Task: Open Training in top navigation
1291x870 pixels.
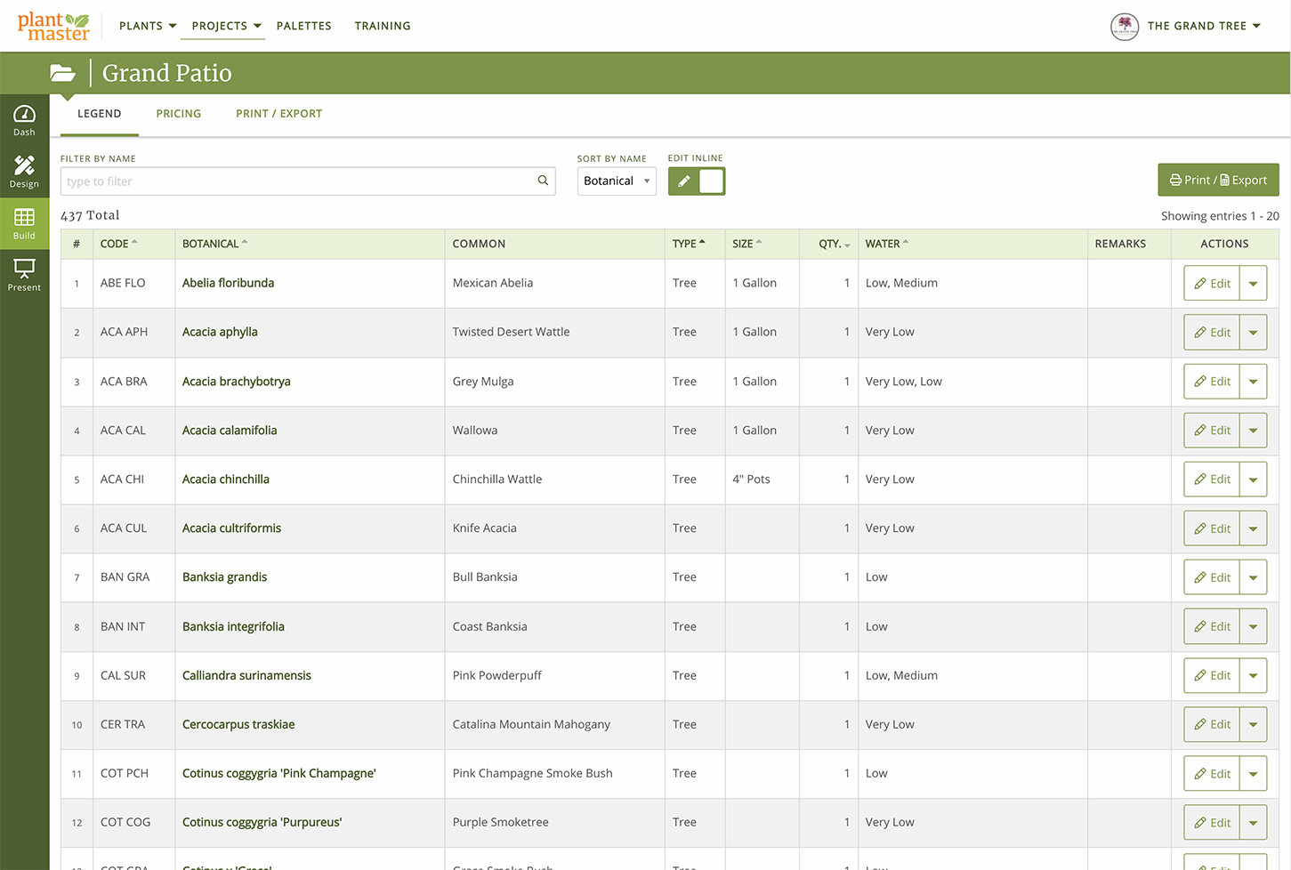Action: pyautogui.click(x=383, y=26)
